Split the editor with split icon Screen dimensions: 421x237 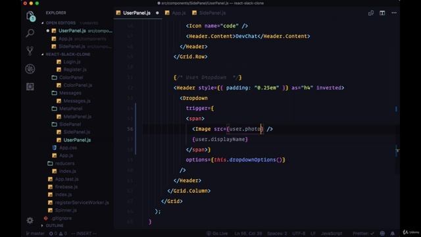pos(382,13)
